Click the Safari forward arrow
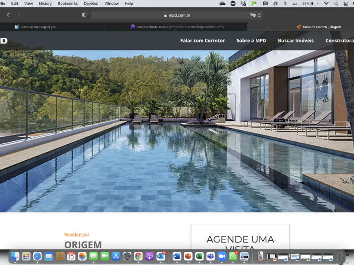 tap(19, 15)
